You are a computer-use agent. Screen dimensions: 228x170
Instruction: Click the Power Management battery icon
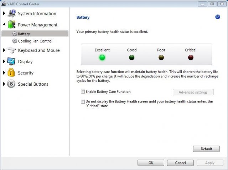(11, 24)
